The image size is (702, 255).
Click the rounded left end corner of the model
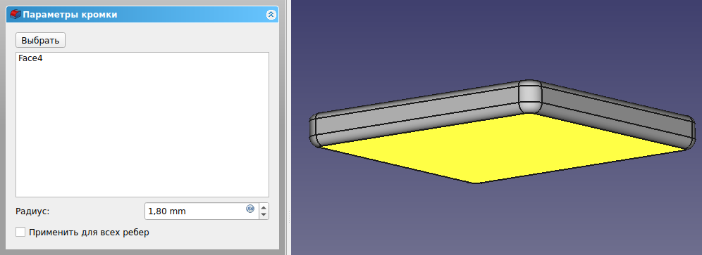click(x=314, y=130)
